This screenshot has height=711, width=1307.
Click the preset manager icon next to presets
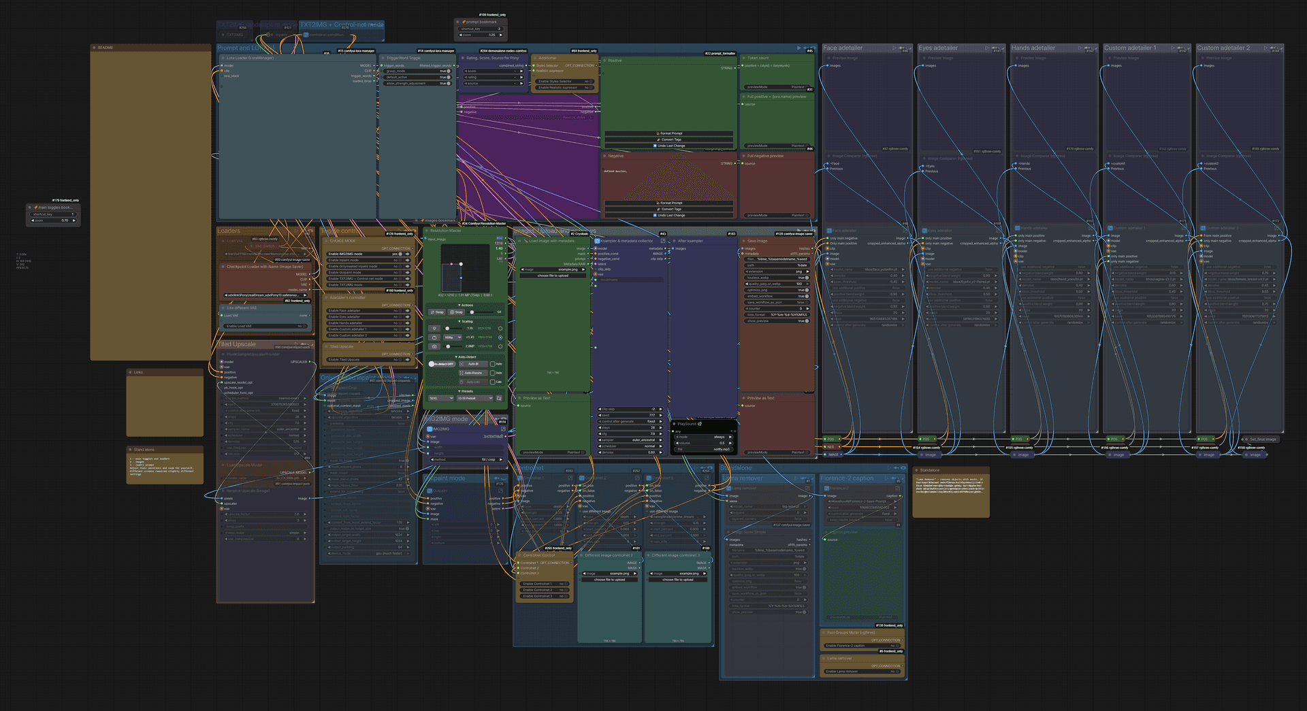[499, 398]
